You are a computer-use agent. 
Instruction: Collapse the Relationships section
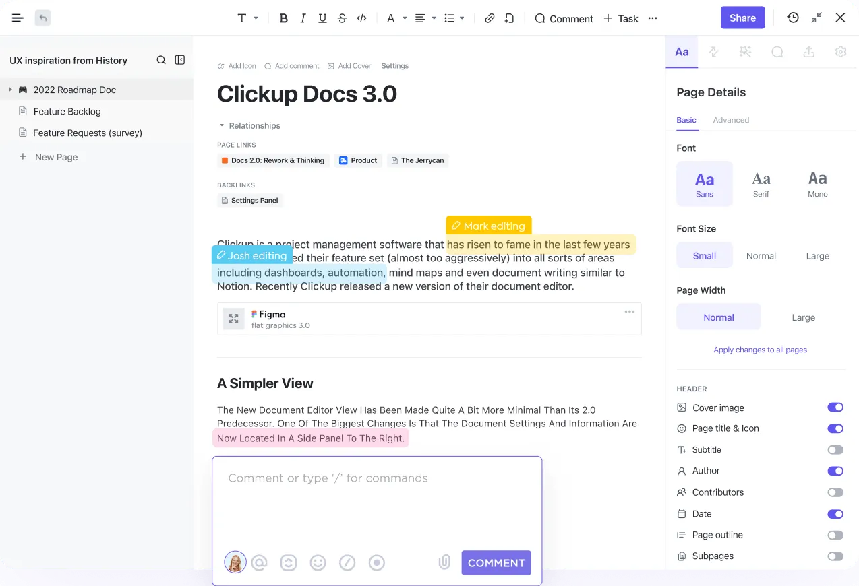tap(222, 125)
